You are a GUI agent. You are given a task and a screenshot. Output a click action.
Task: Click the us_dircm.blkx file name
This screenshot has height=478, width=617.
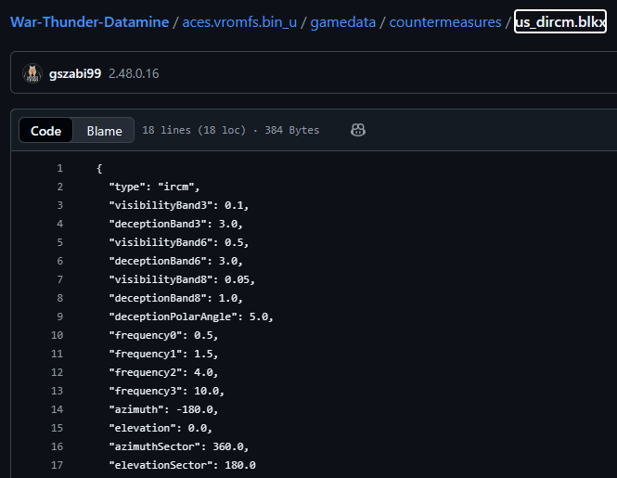pos(560,22)
